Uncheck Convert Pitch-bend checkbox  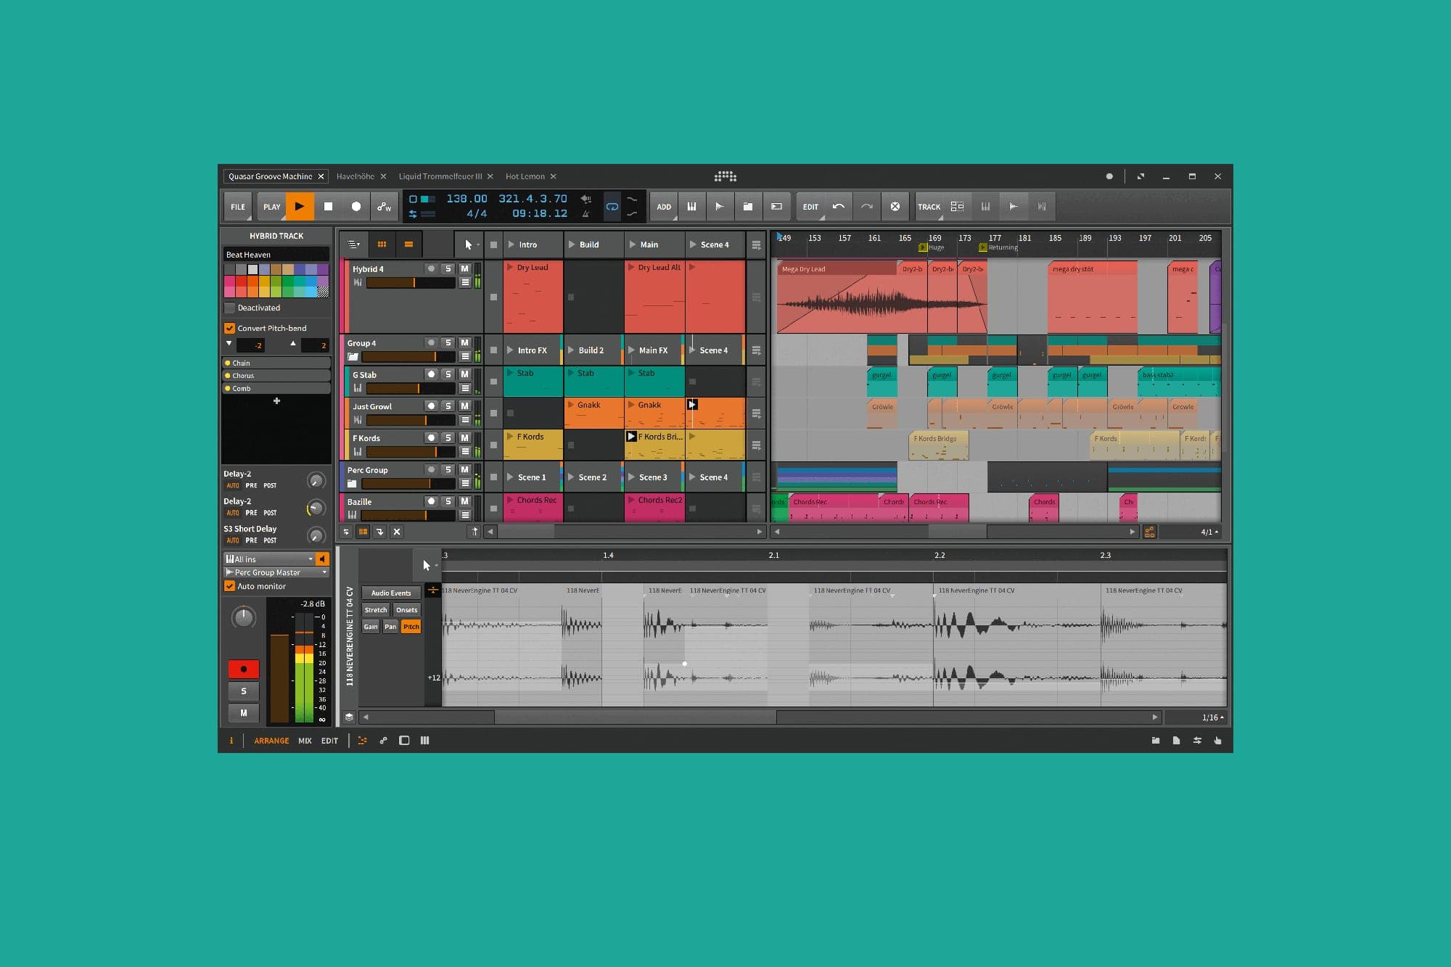point(229,328)
